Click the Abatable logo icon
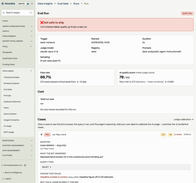 (x=2, y=4)
